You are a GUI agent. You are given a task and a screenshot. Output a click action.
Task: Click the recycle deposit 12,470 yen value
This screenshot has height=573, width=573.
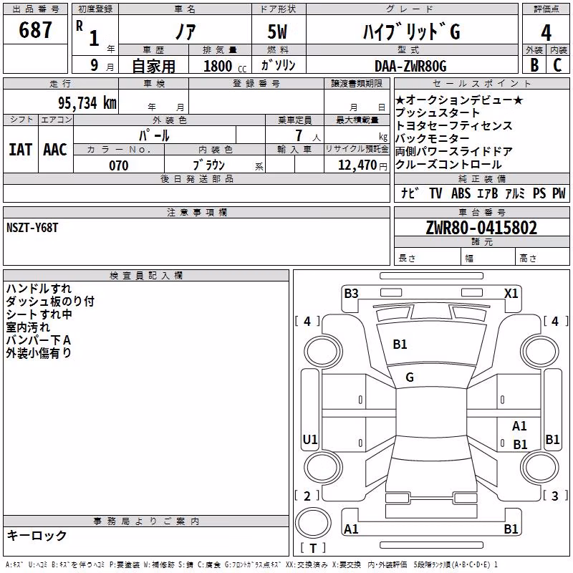(x=362, y=165)
